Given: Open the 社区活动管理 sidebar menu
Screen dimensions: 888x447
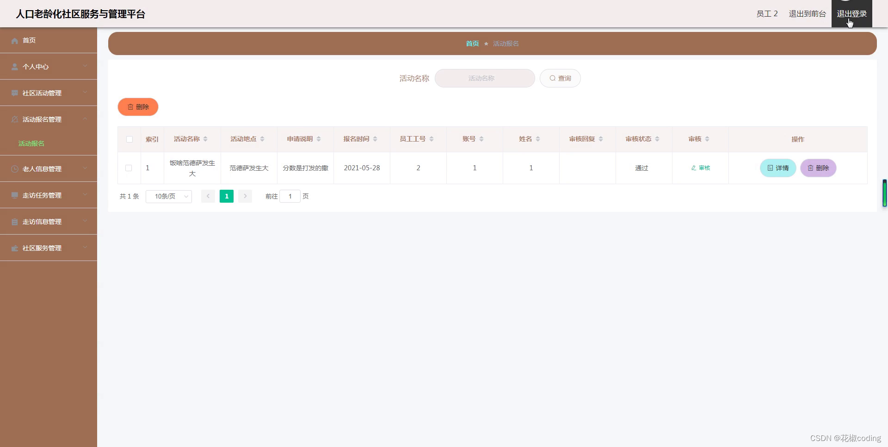Looking at the screenshot, I should tap(49, 93).
